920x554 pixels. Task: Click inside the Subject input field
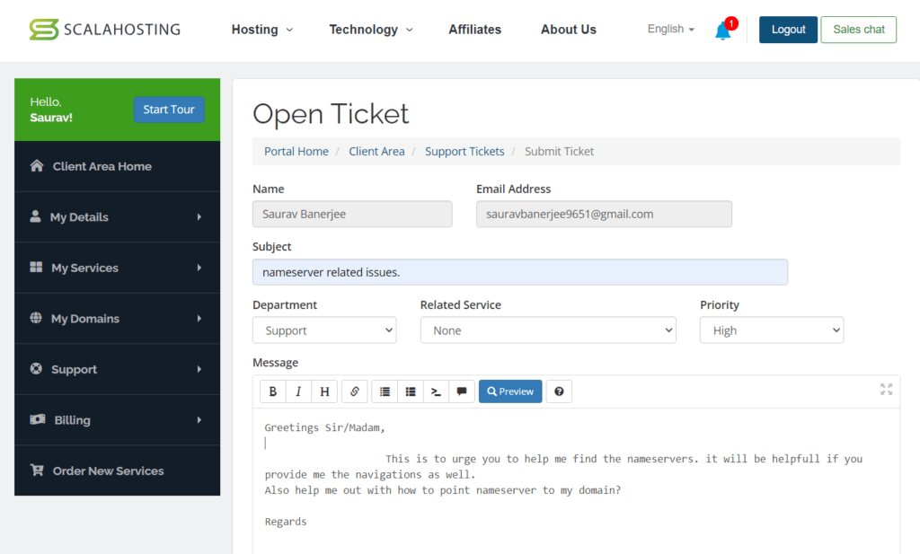click(x=519, y=271)
